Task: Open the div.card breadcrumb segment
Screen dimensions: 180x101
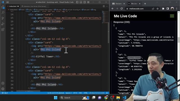Action: tap(85, 10)
